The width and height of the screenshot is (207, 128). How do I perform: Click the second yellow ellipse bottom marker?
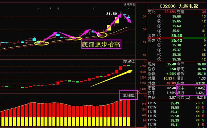click(x=75, y=39)
